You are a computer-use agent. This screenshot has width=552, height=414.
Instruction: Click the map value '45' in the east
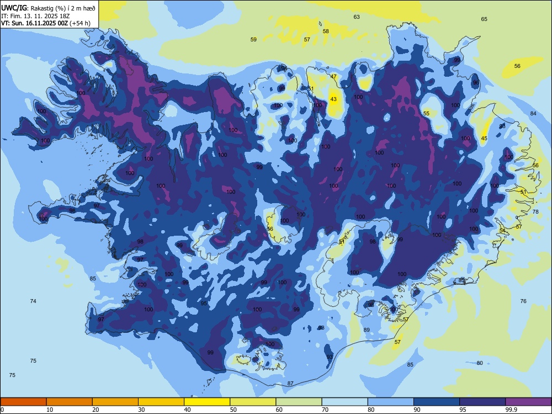(x=484, y=139)
